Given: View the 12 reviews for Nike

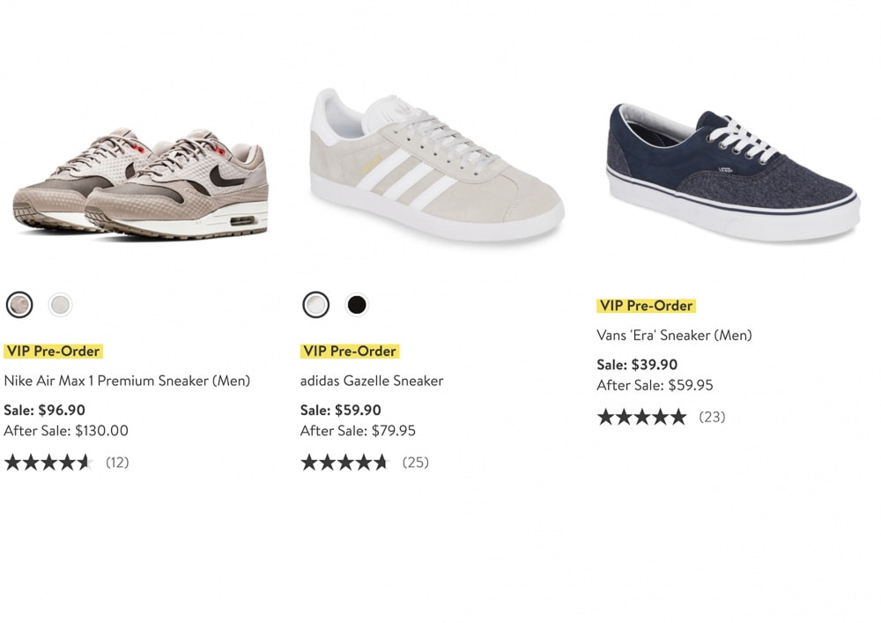Looking at the screenshot, I should pyautogui.click(x=117, y=463).
